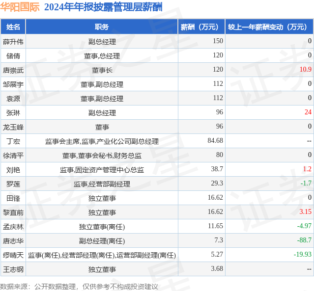Click 张琳's salary value 96
The height and width of the screenshot is (291, 314).
[x=220, y=112]
